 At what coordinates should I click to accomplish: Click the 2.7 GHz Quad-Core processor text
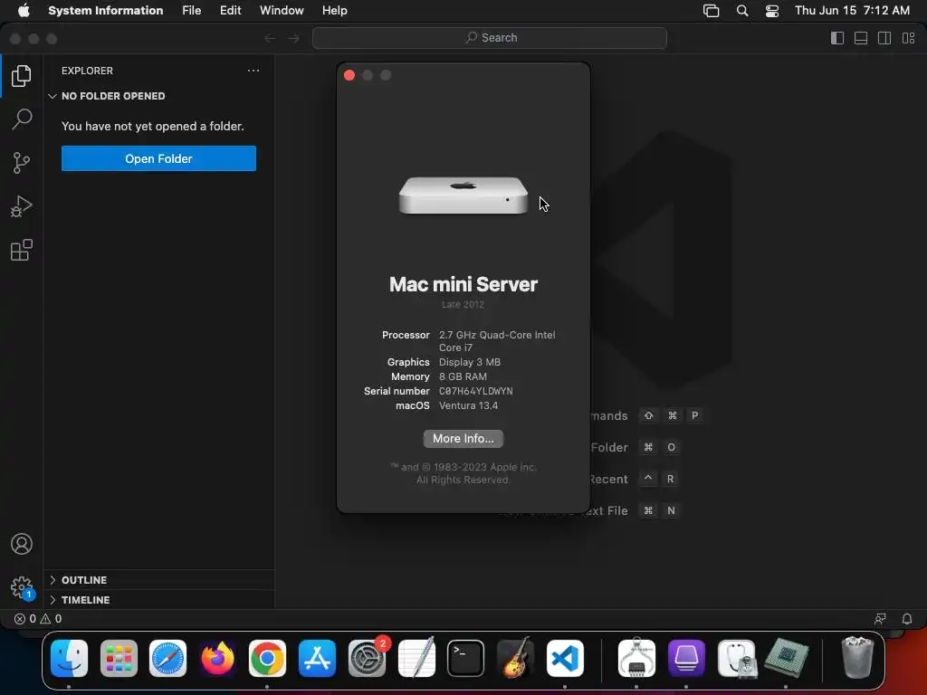pyautogui.click(x=497, y=341)
